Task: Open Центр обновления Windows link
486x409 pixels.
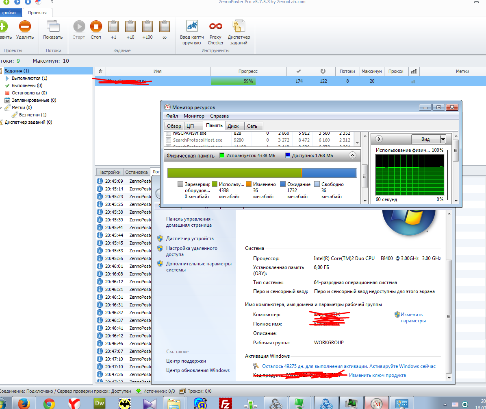Action: (198, 370)
